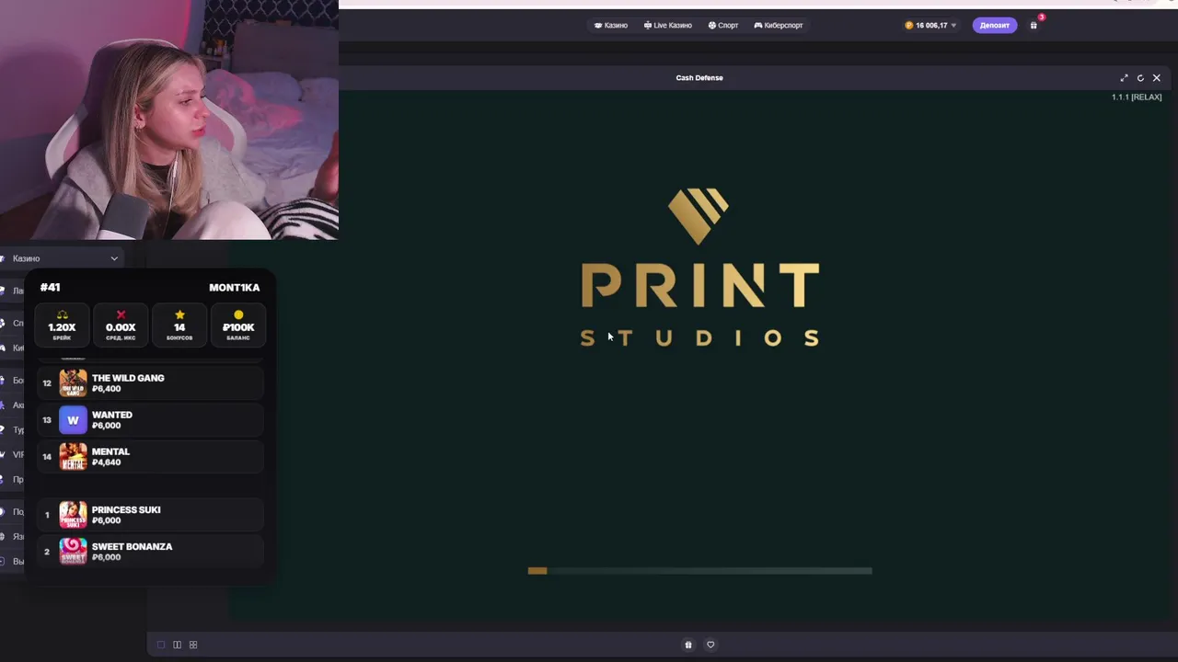Click the Cash Defense title text
Viewport: 1178px width, 662px height.
pos(699,78)
